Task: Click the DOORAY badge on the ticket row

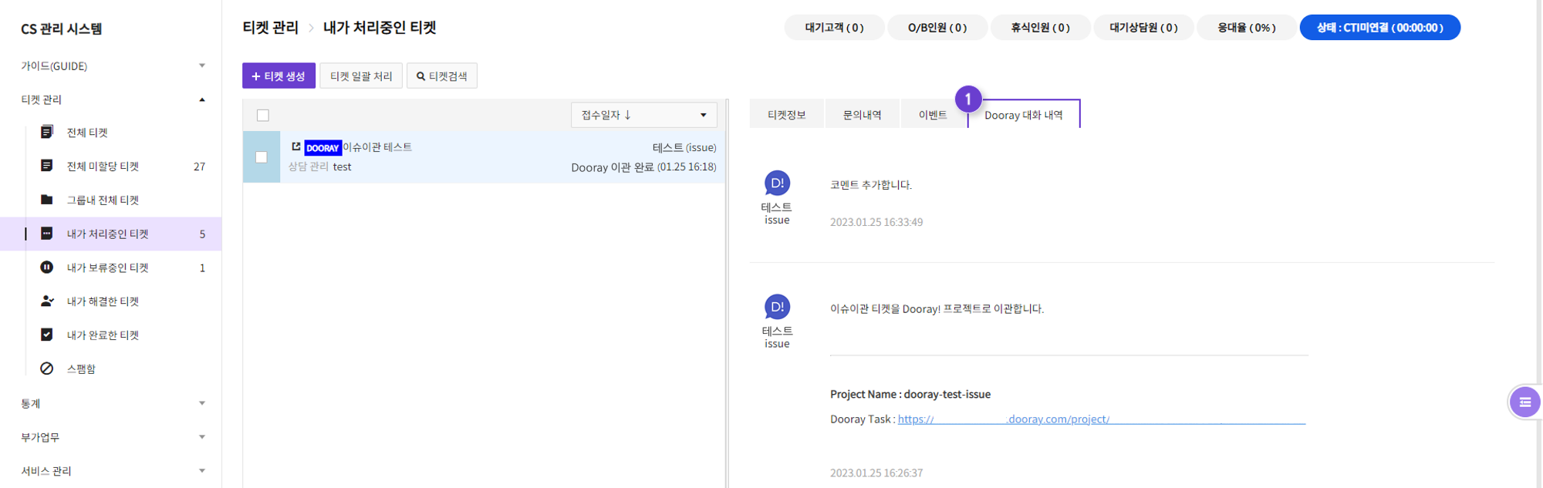Action: point(322,147)
